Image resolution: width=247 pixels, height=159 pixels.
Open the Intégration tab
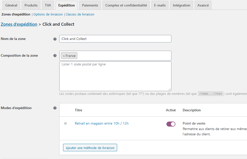[x=181, y=5]
